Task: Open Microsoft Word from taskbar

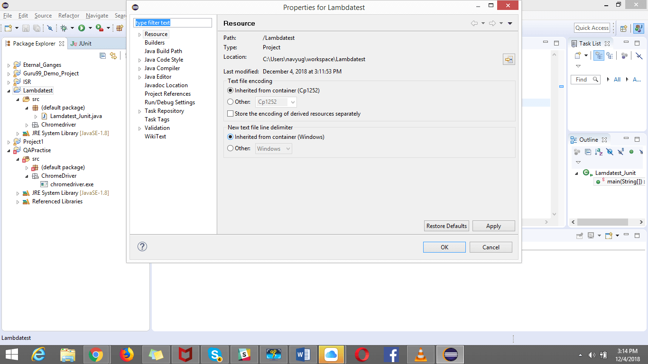Action: click(x=303, y=355)
